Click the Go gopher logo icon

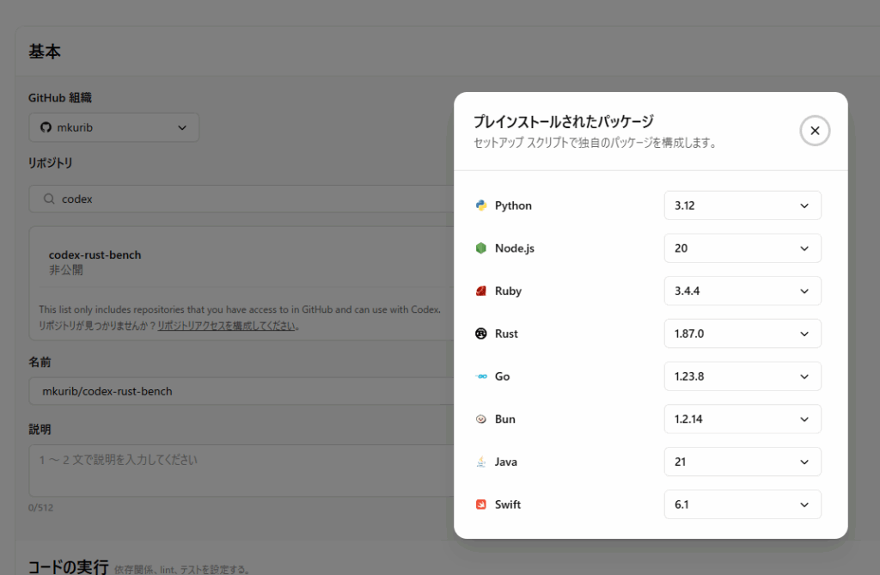(481, 376)
